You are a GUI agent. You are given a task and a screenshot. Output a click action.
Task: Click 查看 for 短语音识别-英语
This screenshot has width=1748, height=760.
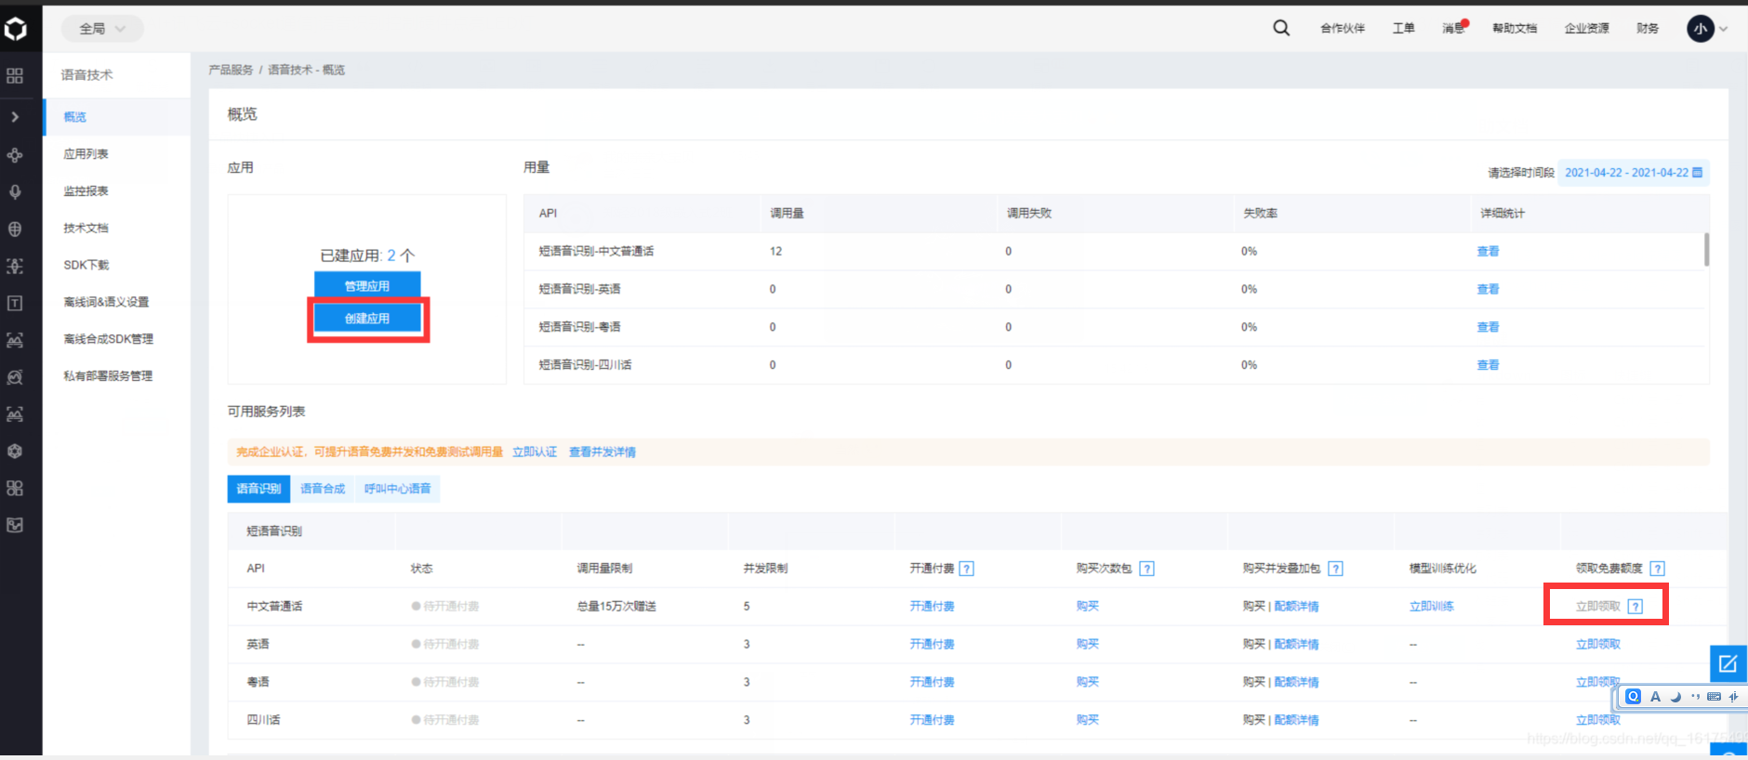point(1488,290)
